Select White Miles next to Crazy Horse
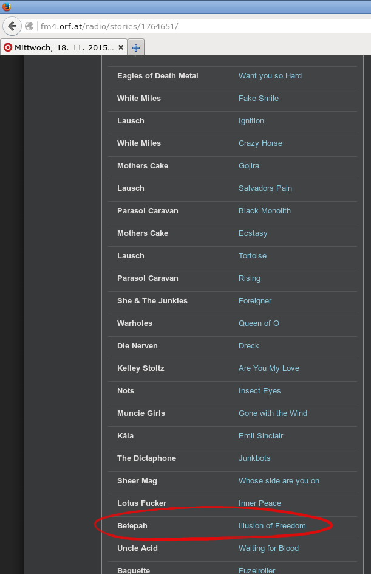371x574 pixels. [x=139, y=143]
